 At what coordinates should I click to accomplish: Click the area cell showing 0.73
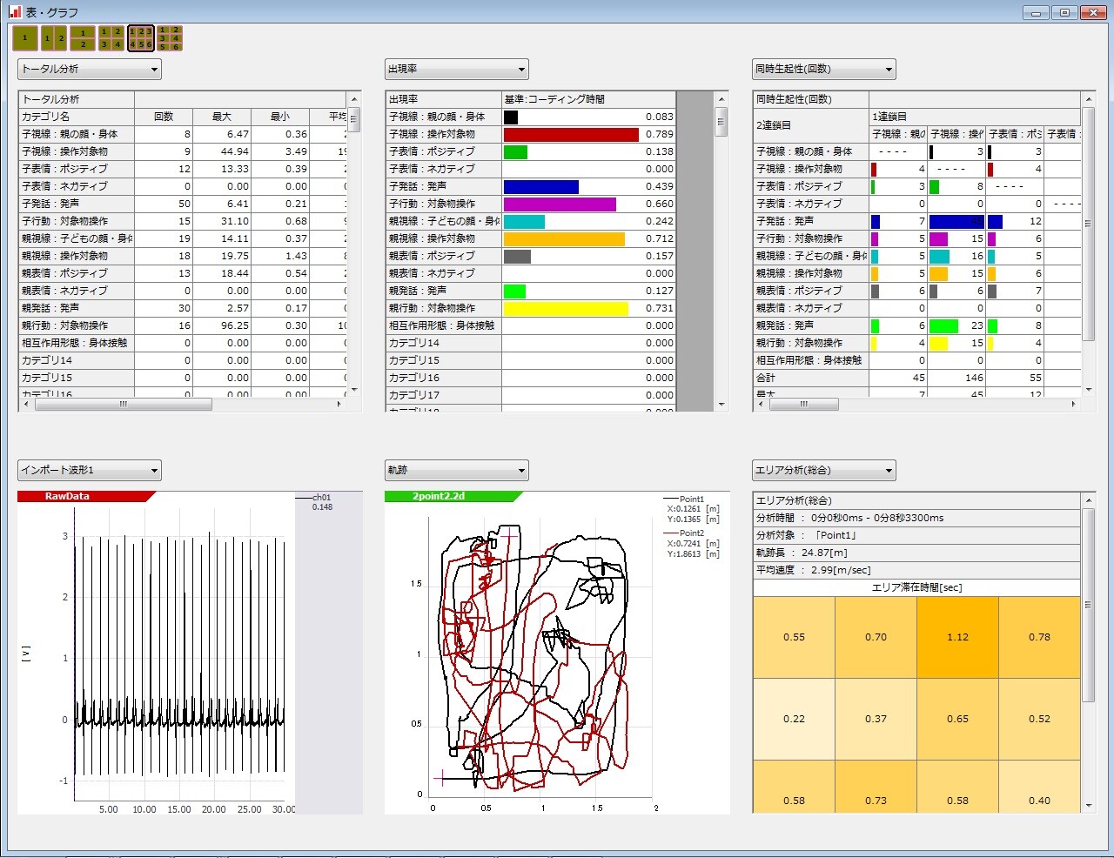coord(876,788)
